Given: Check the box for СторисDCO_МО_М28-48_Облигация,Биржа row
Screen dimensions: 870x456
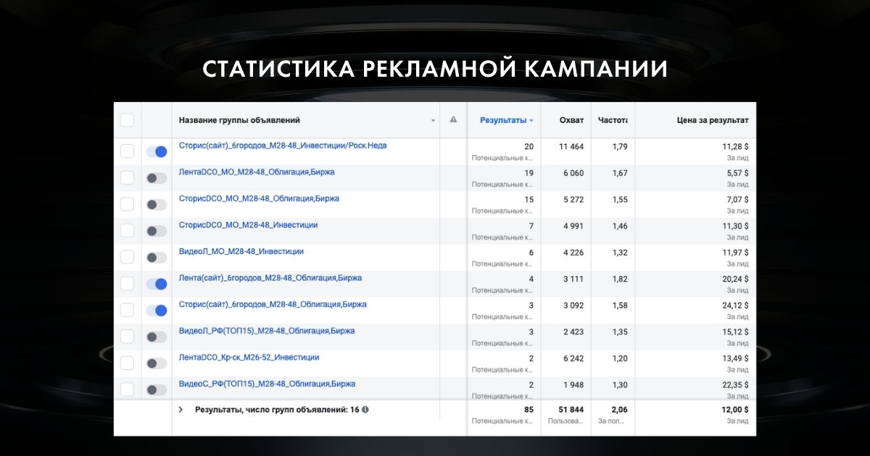Looking at the screenshot, I should [127, 204].
